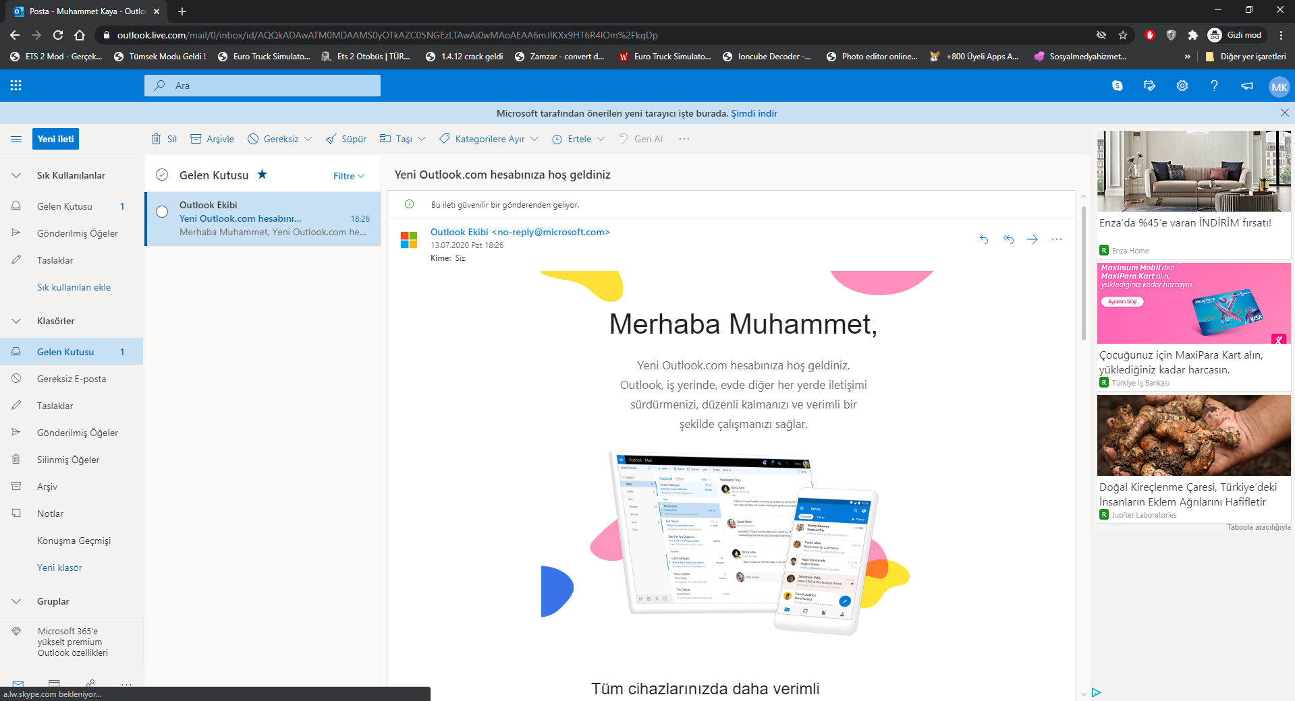Archive the message with Arşivle
The width and height of the screenshot is (1295, 701).
213,139
